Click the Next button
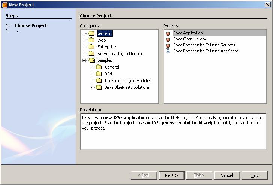This screenshot has width=273, height=185. (172, 175)
